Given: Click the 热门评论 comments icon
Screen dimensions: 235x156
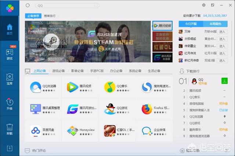Looking at the screenshot, I should coord(27,150).
